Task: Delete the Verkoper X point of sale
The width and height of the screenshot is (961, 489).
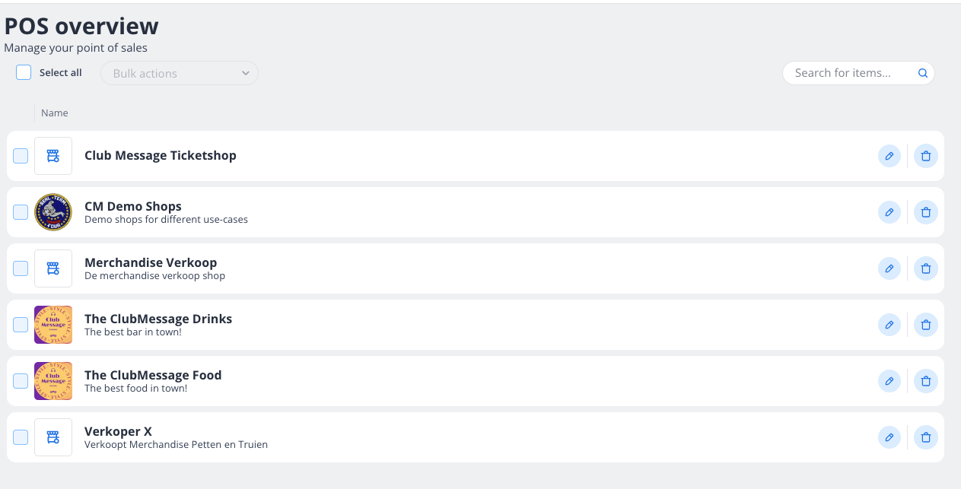Action: 925,437
